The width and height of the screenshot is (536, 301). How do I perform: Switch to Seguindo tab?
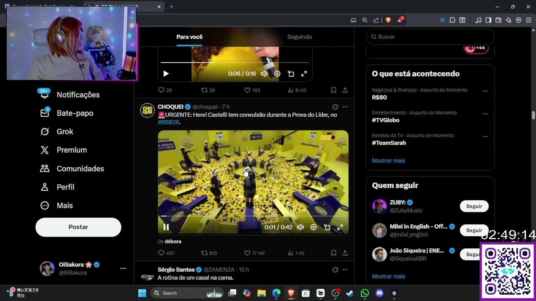pos(299,37)
